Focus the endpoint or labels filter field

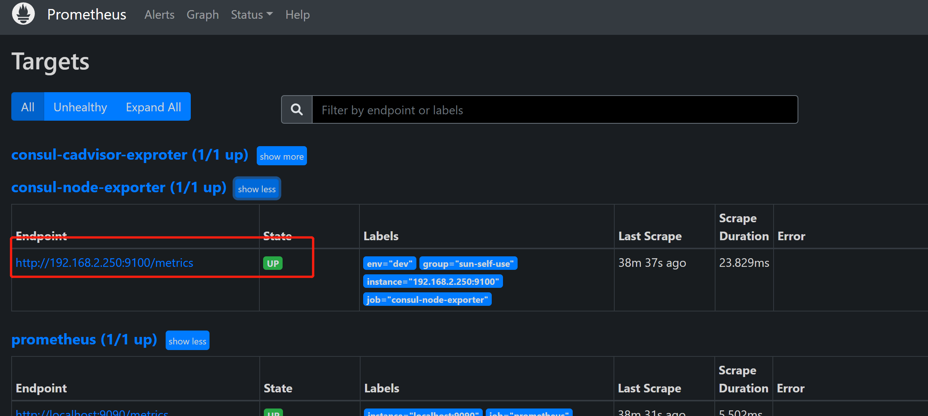(555, 110)
